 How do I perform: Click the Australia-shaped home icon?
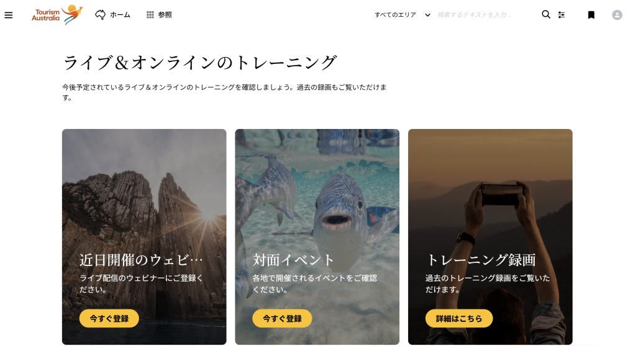point(100,15)
